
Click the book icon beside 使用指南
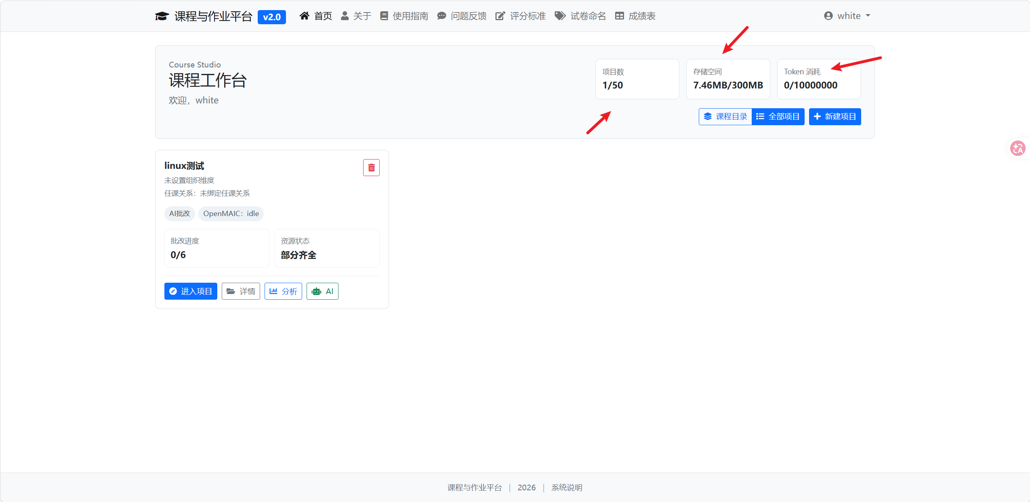click(x=384, y=16)
